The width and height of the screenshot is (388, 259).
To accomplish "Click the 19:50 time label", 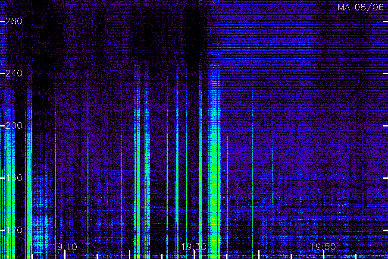I will click(x=323, y=247).
